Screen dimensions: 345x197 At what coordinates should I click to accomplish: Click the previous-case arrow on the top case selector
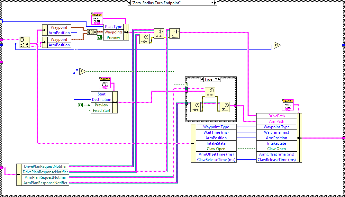click(x=129, y=3)
